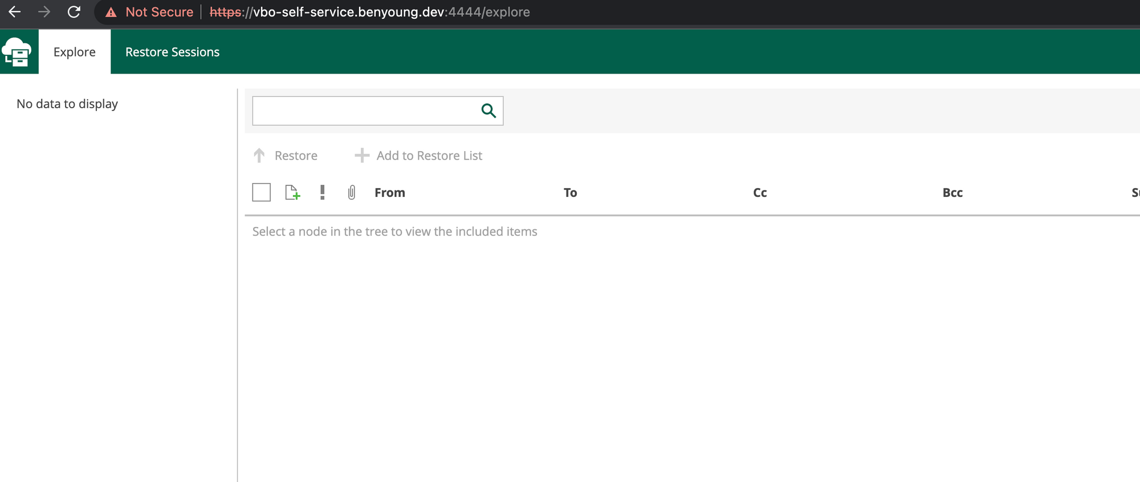Viewport: 1140px width, 482px height.
Task: Sort by the From column header
Action: (x=390, y=193)
